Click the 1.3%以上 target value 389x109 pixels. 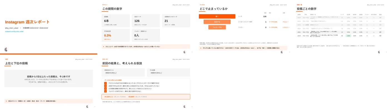(286, 27)
